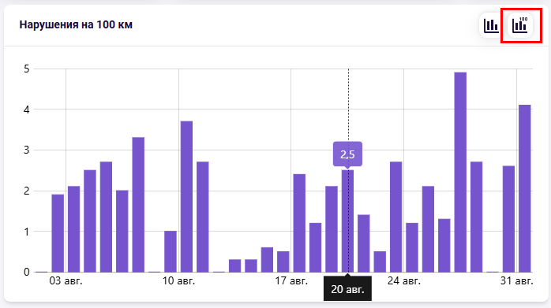This screenshot has width=551, height=308.
Task: Select the 3,3 bar before 10 авг.
Action: (x=138, y=205)
